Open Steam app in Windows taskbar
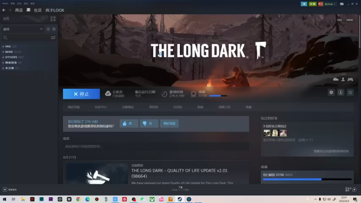361x203 pixels. [180, 199]
